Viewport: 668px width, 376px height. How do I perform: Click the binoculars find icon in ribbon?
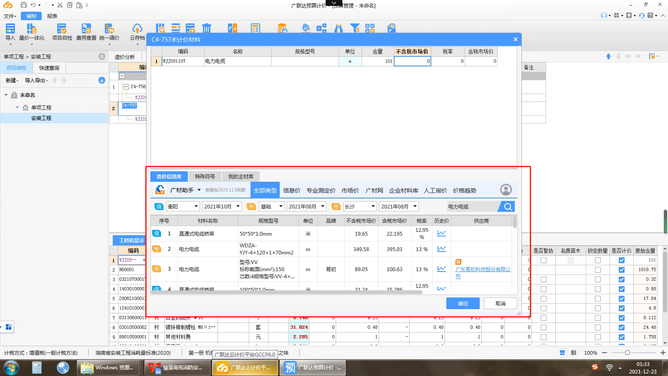pyautogui.click(x=339, y=28)
